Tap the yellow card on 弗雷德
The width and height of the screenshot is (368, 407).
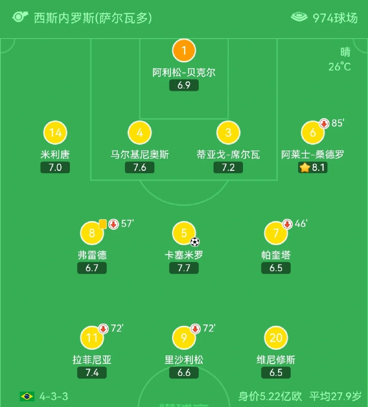pyautogui.click(x=103, y=224)
